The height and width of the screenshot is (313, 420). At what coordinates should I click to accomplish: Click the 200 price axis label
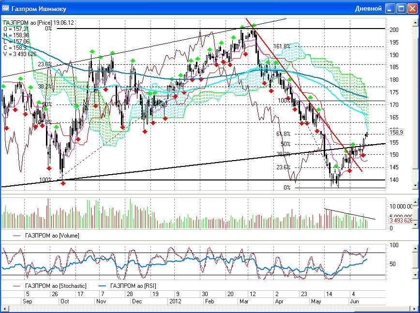point(394,30)
